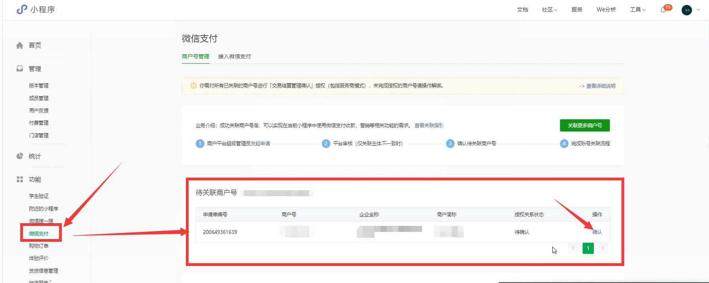Open the notification bell icon
This screenshot has width=709, height=283.
(x=663, y=10)
